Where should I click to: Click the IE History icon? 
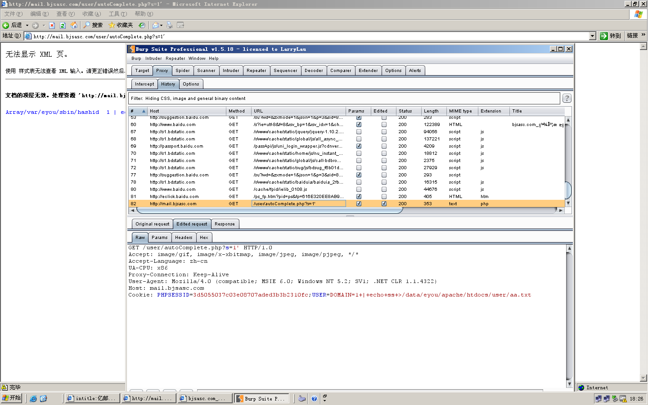coord(142,25)
